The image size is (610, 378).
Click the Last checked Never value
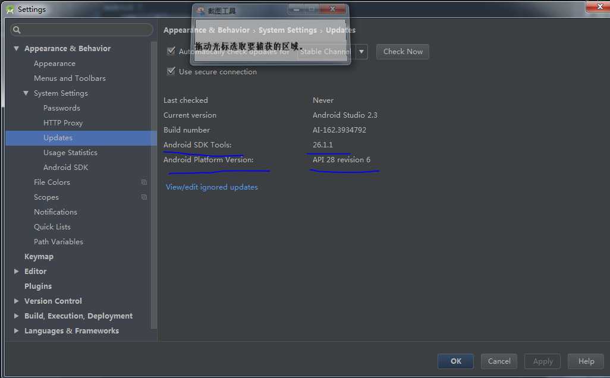[323, 100]
